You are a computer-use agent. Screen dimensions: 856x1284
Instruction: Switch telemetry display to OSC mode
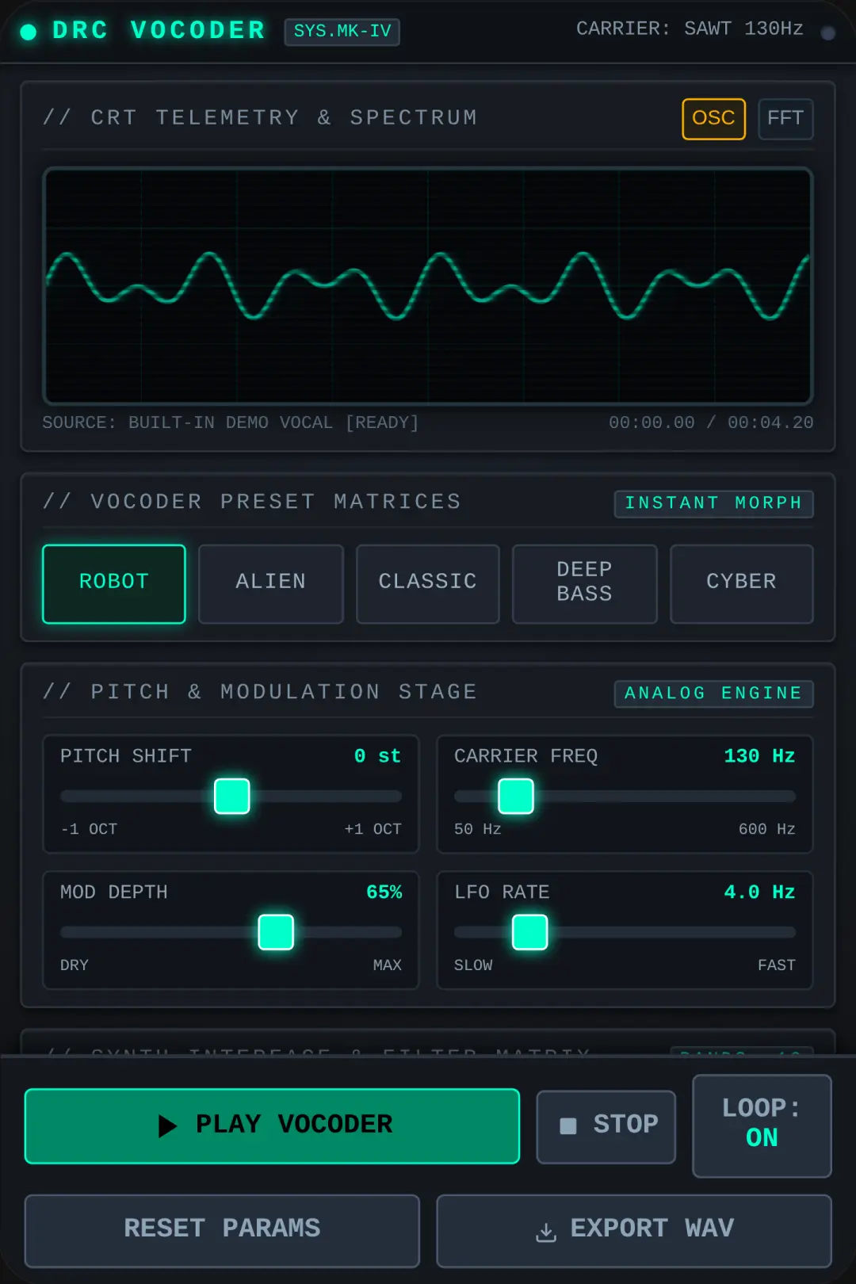tap(713, 119)
